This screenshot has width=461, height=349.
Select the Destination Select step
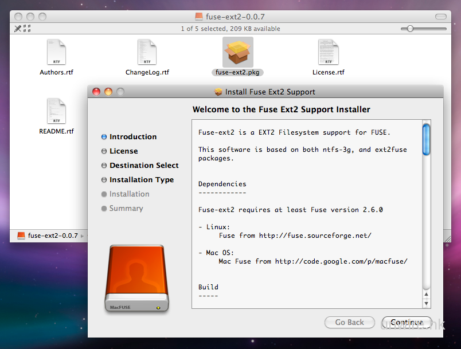(144, 166)
